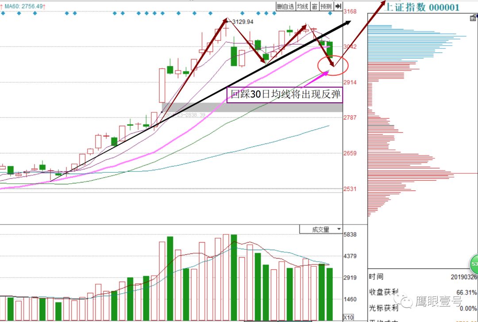Click the 上证指数 000001 title
Image resolution: width=478 pixels, height=322 pixels.
click(422, 8)
